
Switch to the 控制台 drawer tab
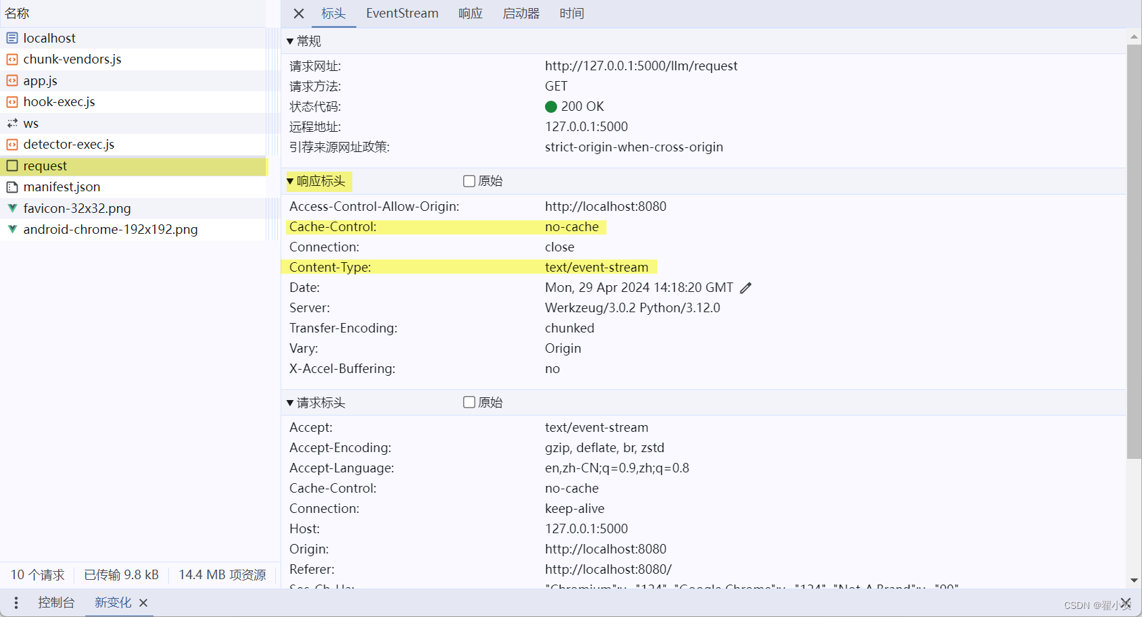pos(56,602)
